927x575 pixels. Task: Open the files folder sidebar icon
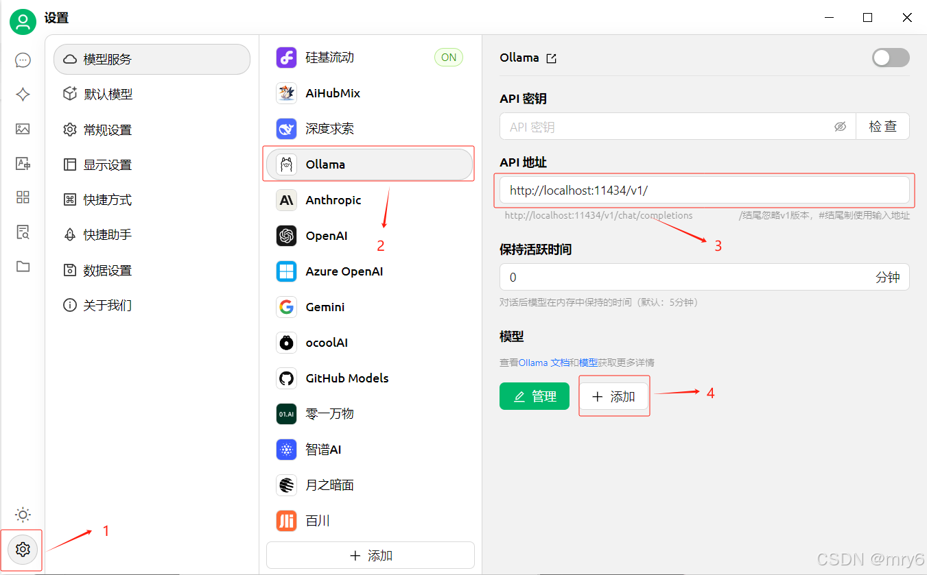23,267
